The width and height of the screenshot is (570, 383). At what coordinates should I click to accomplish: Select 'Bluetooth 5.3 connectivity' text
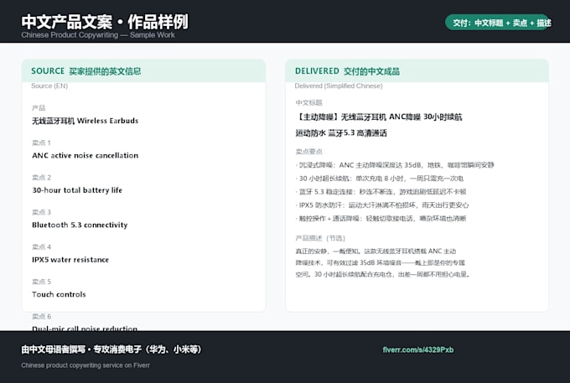(x=80, y=225)
